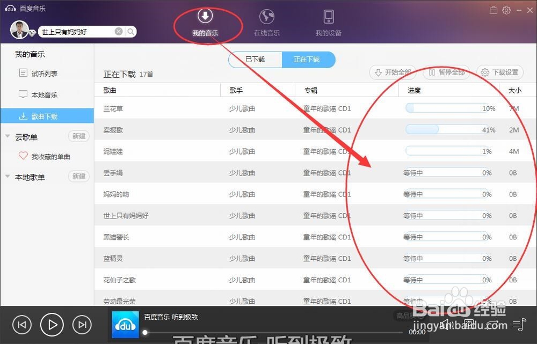The image size is (537, 344).
Task: Select the 蓝精灵 song row
Action: click(315, 259)
